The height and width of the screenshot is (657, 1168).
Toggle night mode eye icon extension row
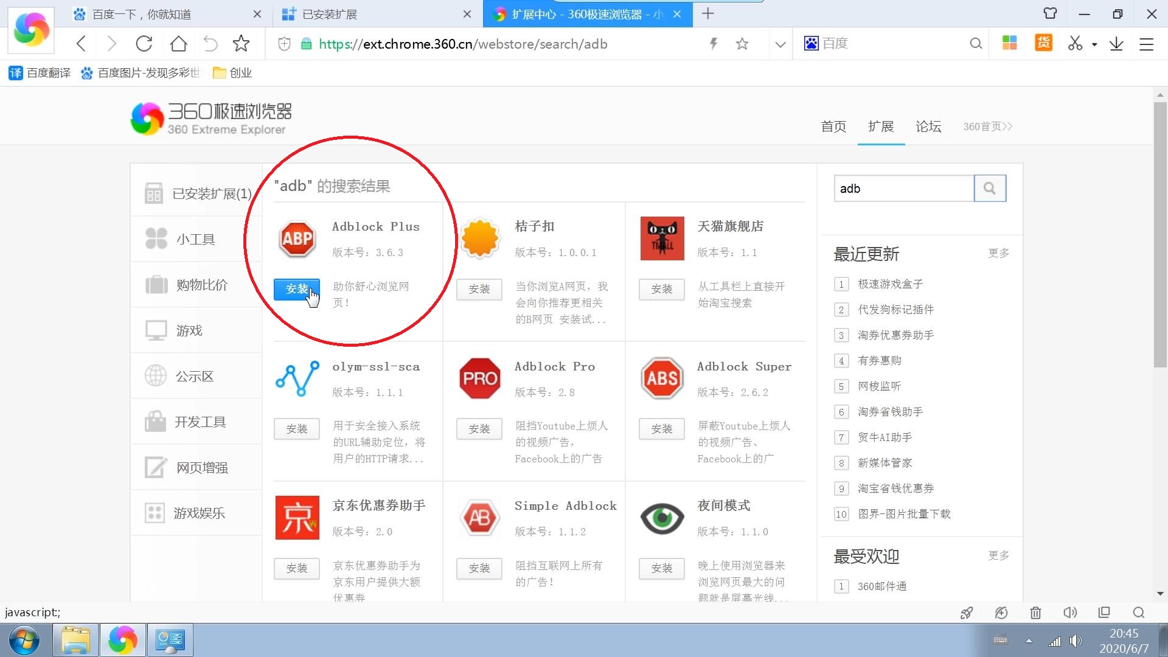click(661, 518)
